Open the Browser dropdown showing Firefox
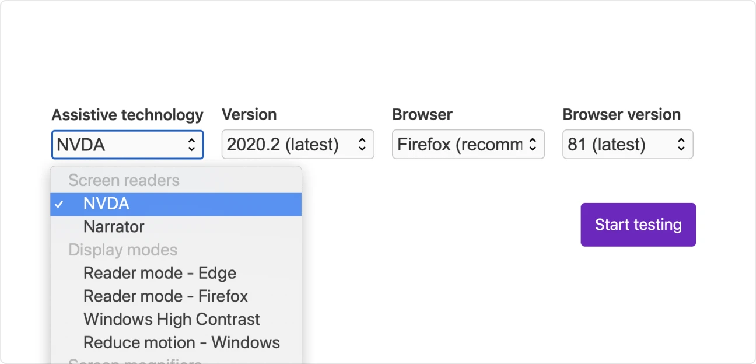Image resolution: width=756 pixels, height=364 pixels. pyautogui.click(x=468, y=145)
